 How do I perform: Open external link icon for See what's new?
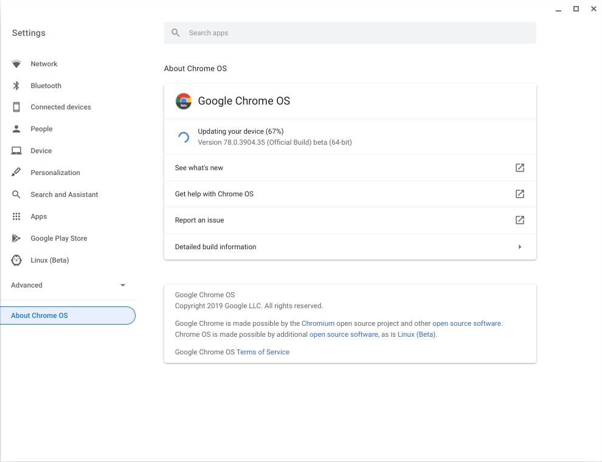point(519,168)
